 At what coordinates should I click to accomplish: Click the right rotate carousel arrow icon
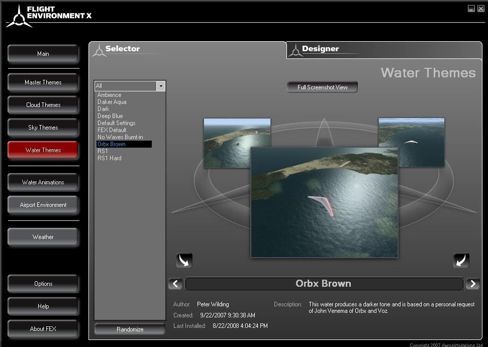461,260
